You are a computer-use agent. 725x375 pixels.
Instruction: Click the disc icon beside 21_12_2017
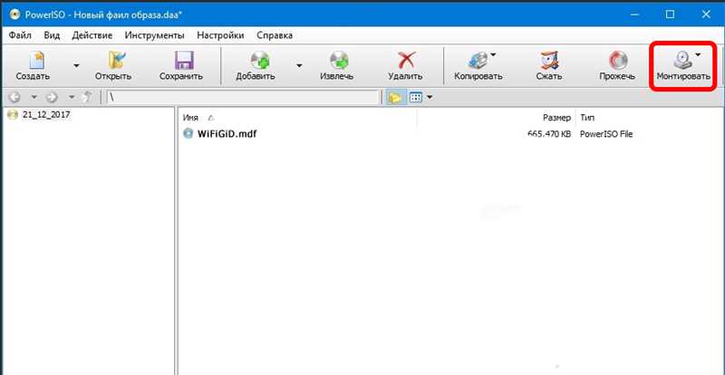tap(13, 115)
